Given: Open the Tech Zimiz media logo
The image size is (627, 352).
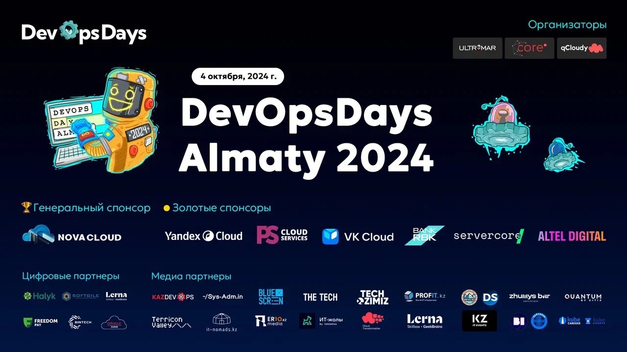Looking at the screenshot, I should [372, 297].
